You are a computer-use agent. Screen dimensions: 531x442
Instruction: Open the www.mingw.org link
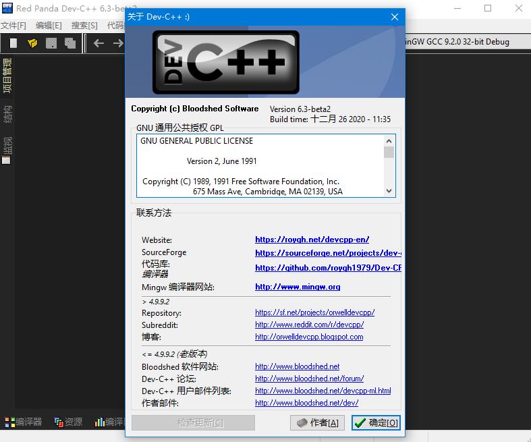tap(298, 287)
